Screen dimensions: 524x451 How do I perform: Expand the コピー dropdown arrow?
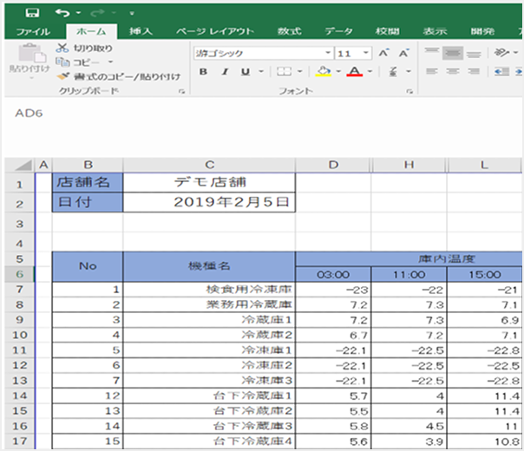pos(110,62)
